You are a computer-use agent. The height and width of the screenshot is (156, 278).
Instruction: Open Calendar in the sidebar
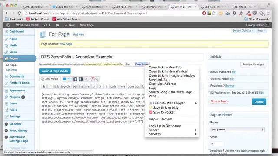click(x=15, y=124)
